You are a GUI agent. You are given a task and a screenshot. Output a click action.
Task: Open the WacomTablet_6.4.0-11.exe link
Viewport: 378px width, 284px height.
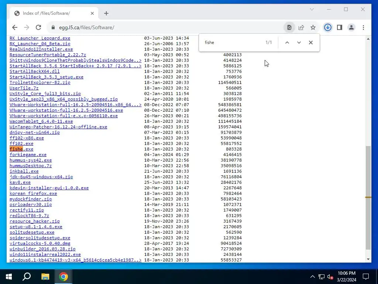click(x=41, y=121)
